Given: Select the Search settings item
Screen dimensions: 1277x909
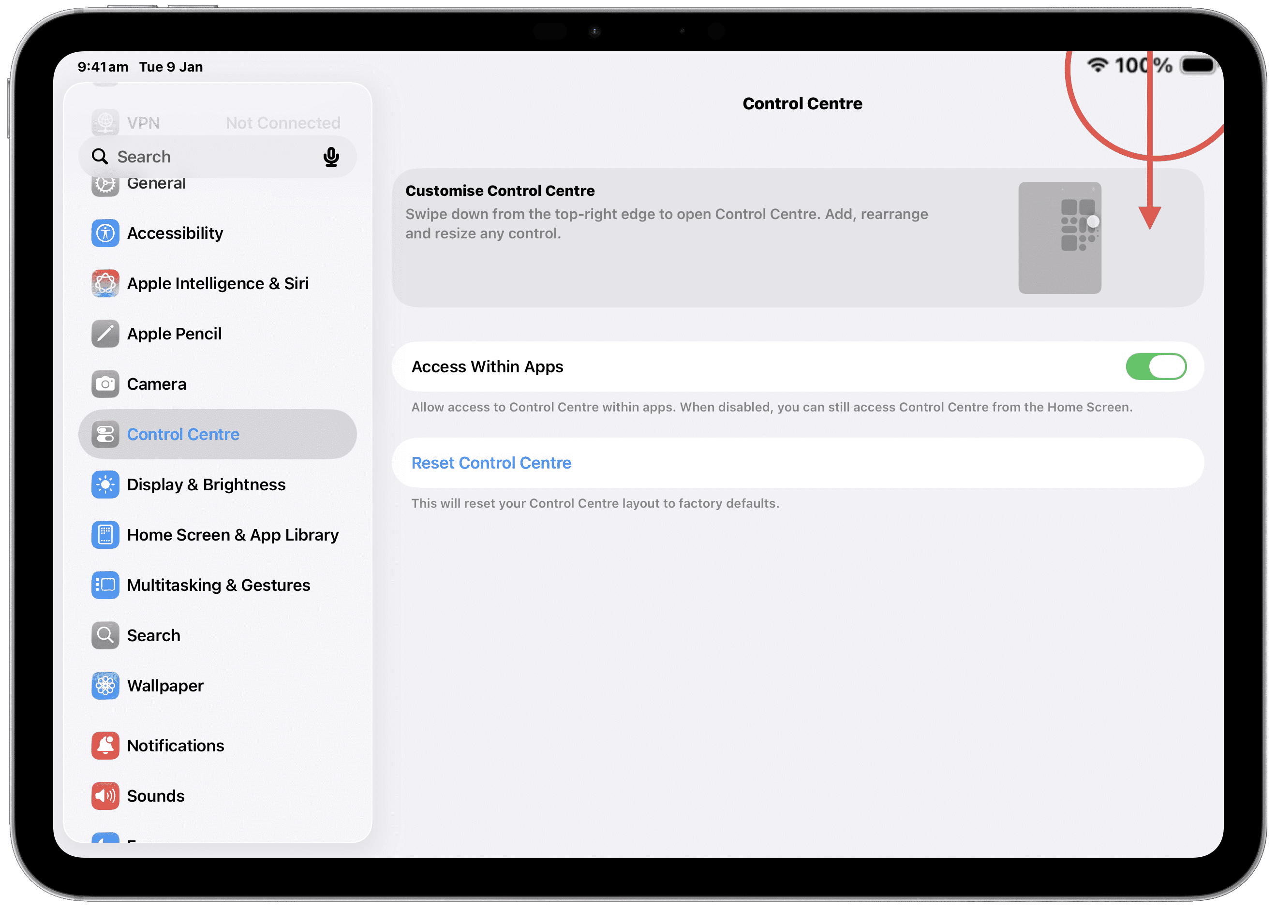Looking at the screenshot, I should [153, 636].
